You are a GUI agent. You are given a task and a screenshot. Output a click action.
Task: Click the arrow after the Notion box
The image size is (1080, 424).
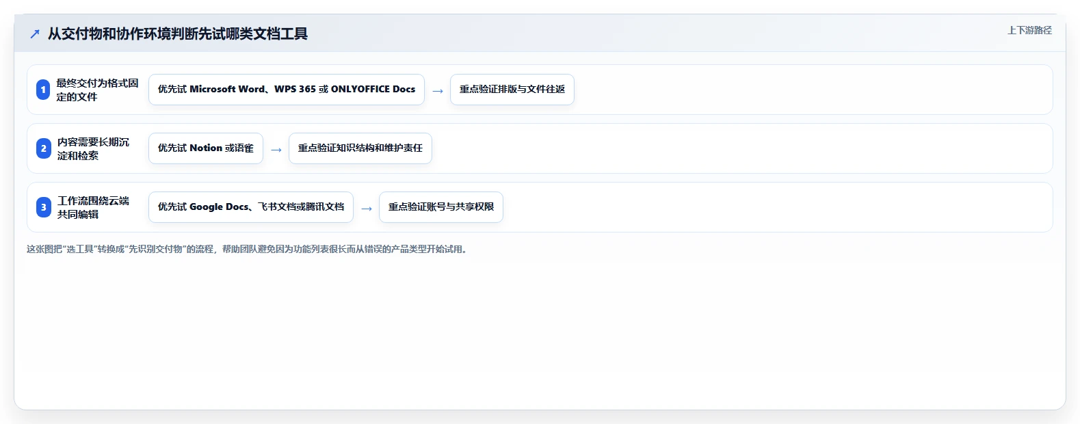(x=276, y=150)
